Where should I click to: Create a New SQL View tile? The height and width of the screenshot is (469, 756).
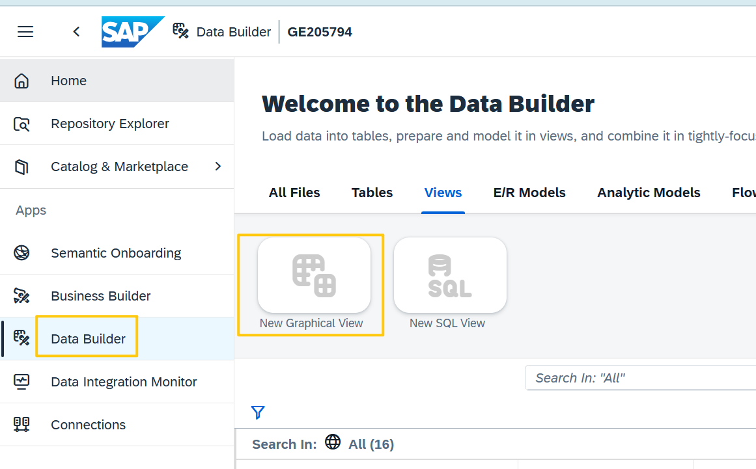click(450, 275)
